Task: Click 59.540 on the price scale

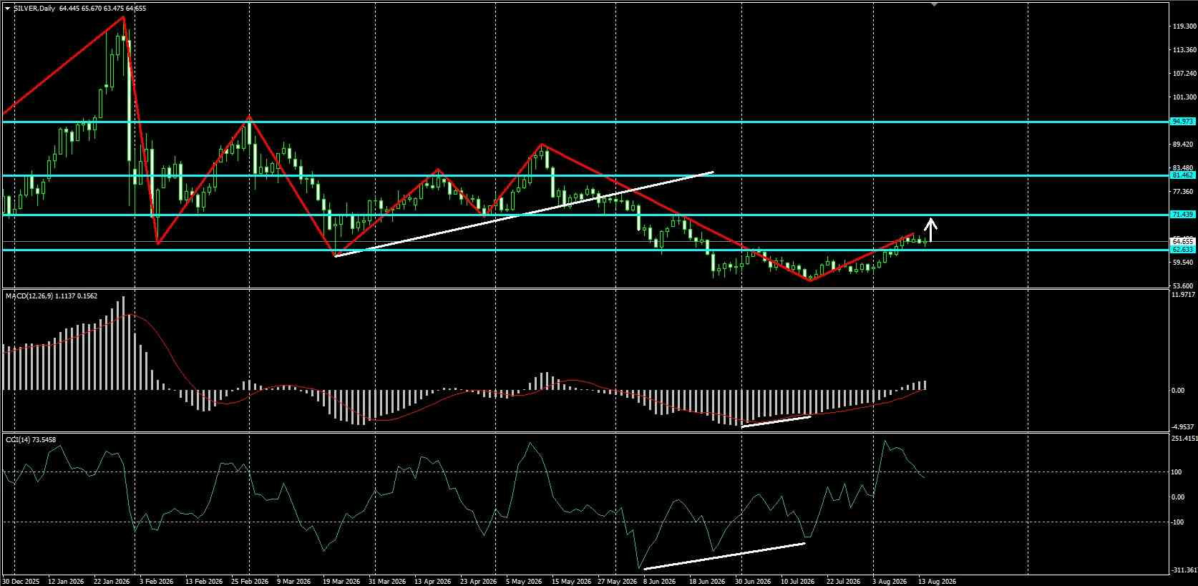Action: click(x=1184, y=263)
